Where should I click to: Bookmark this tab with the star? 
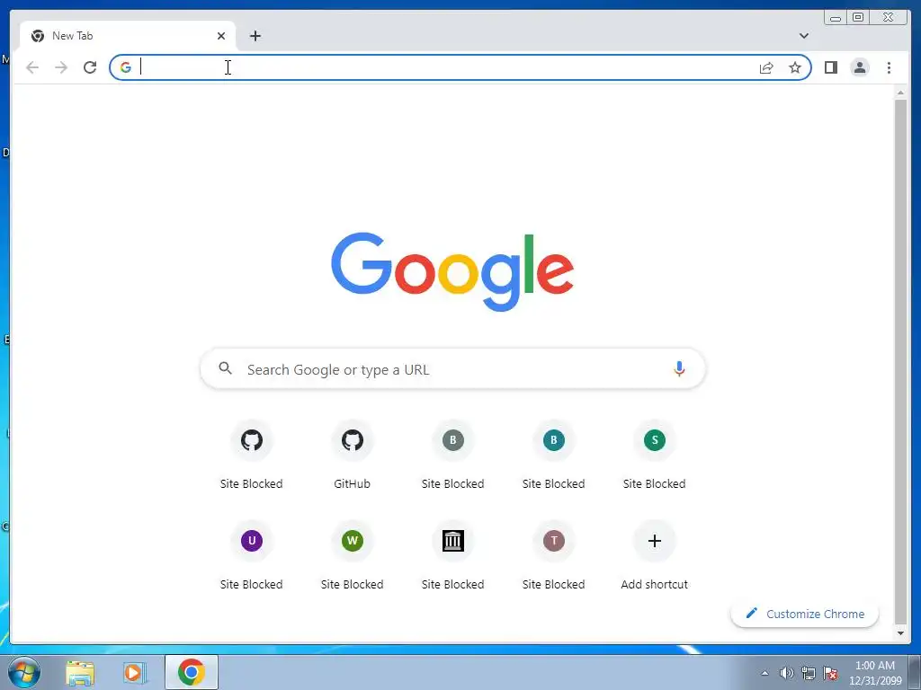tap(795, 67)
